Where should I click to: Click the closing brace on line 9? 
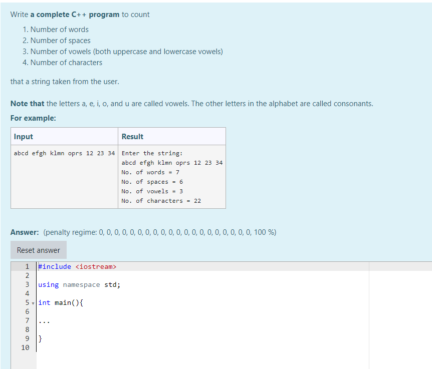point(40,338)
